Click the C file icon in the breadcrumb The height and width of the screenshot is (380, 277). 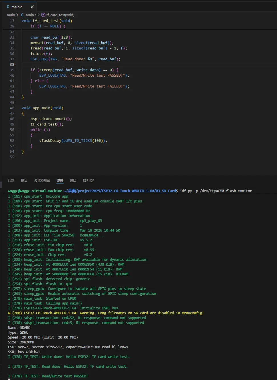[22, 15]
